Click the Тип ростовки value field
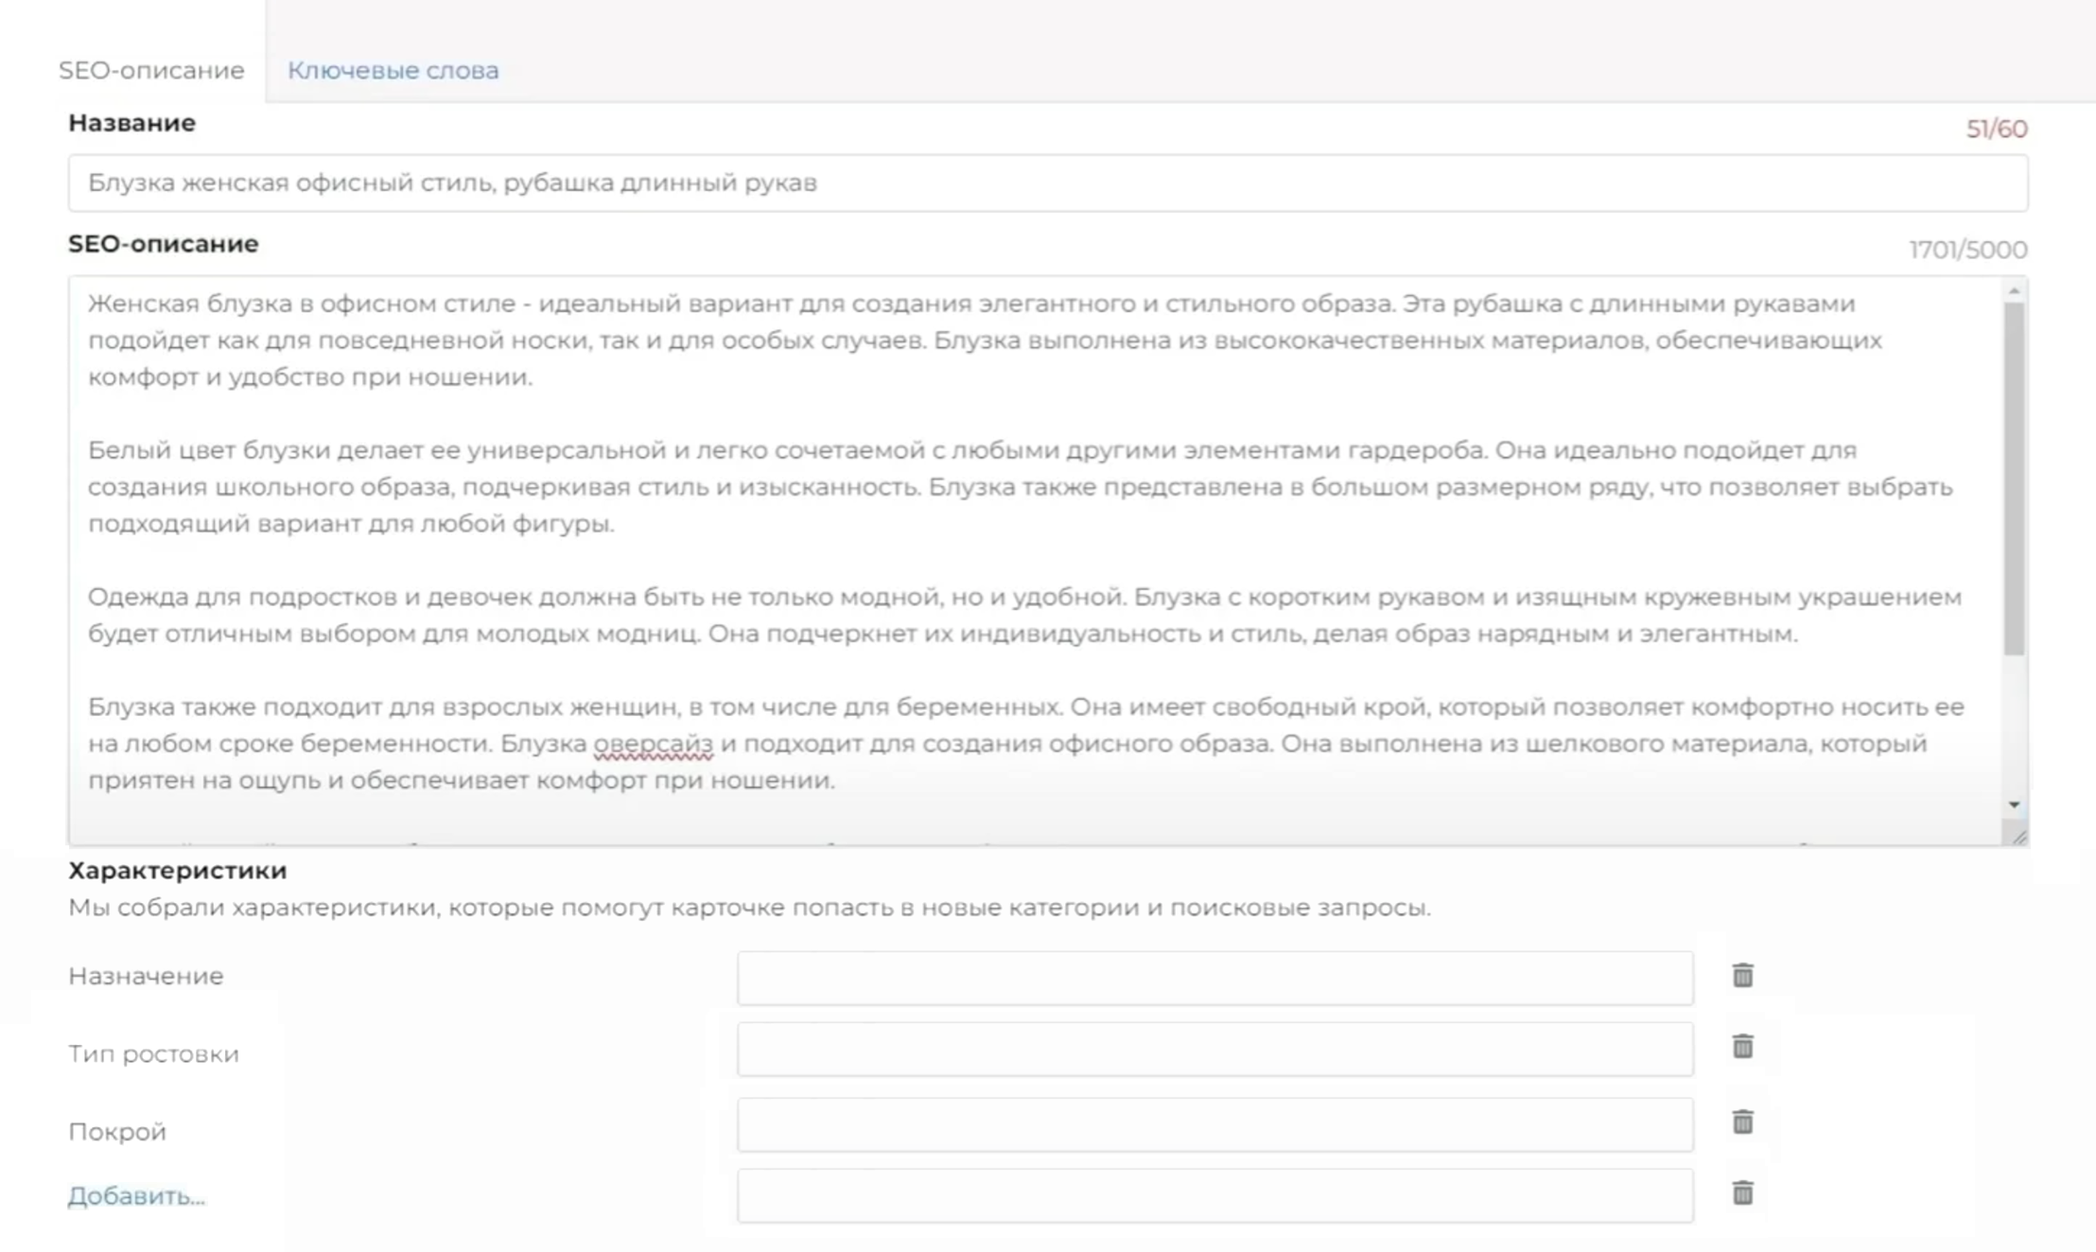The height and width of the screenshot is (1252, 2096). tap(1215, 1050)
